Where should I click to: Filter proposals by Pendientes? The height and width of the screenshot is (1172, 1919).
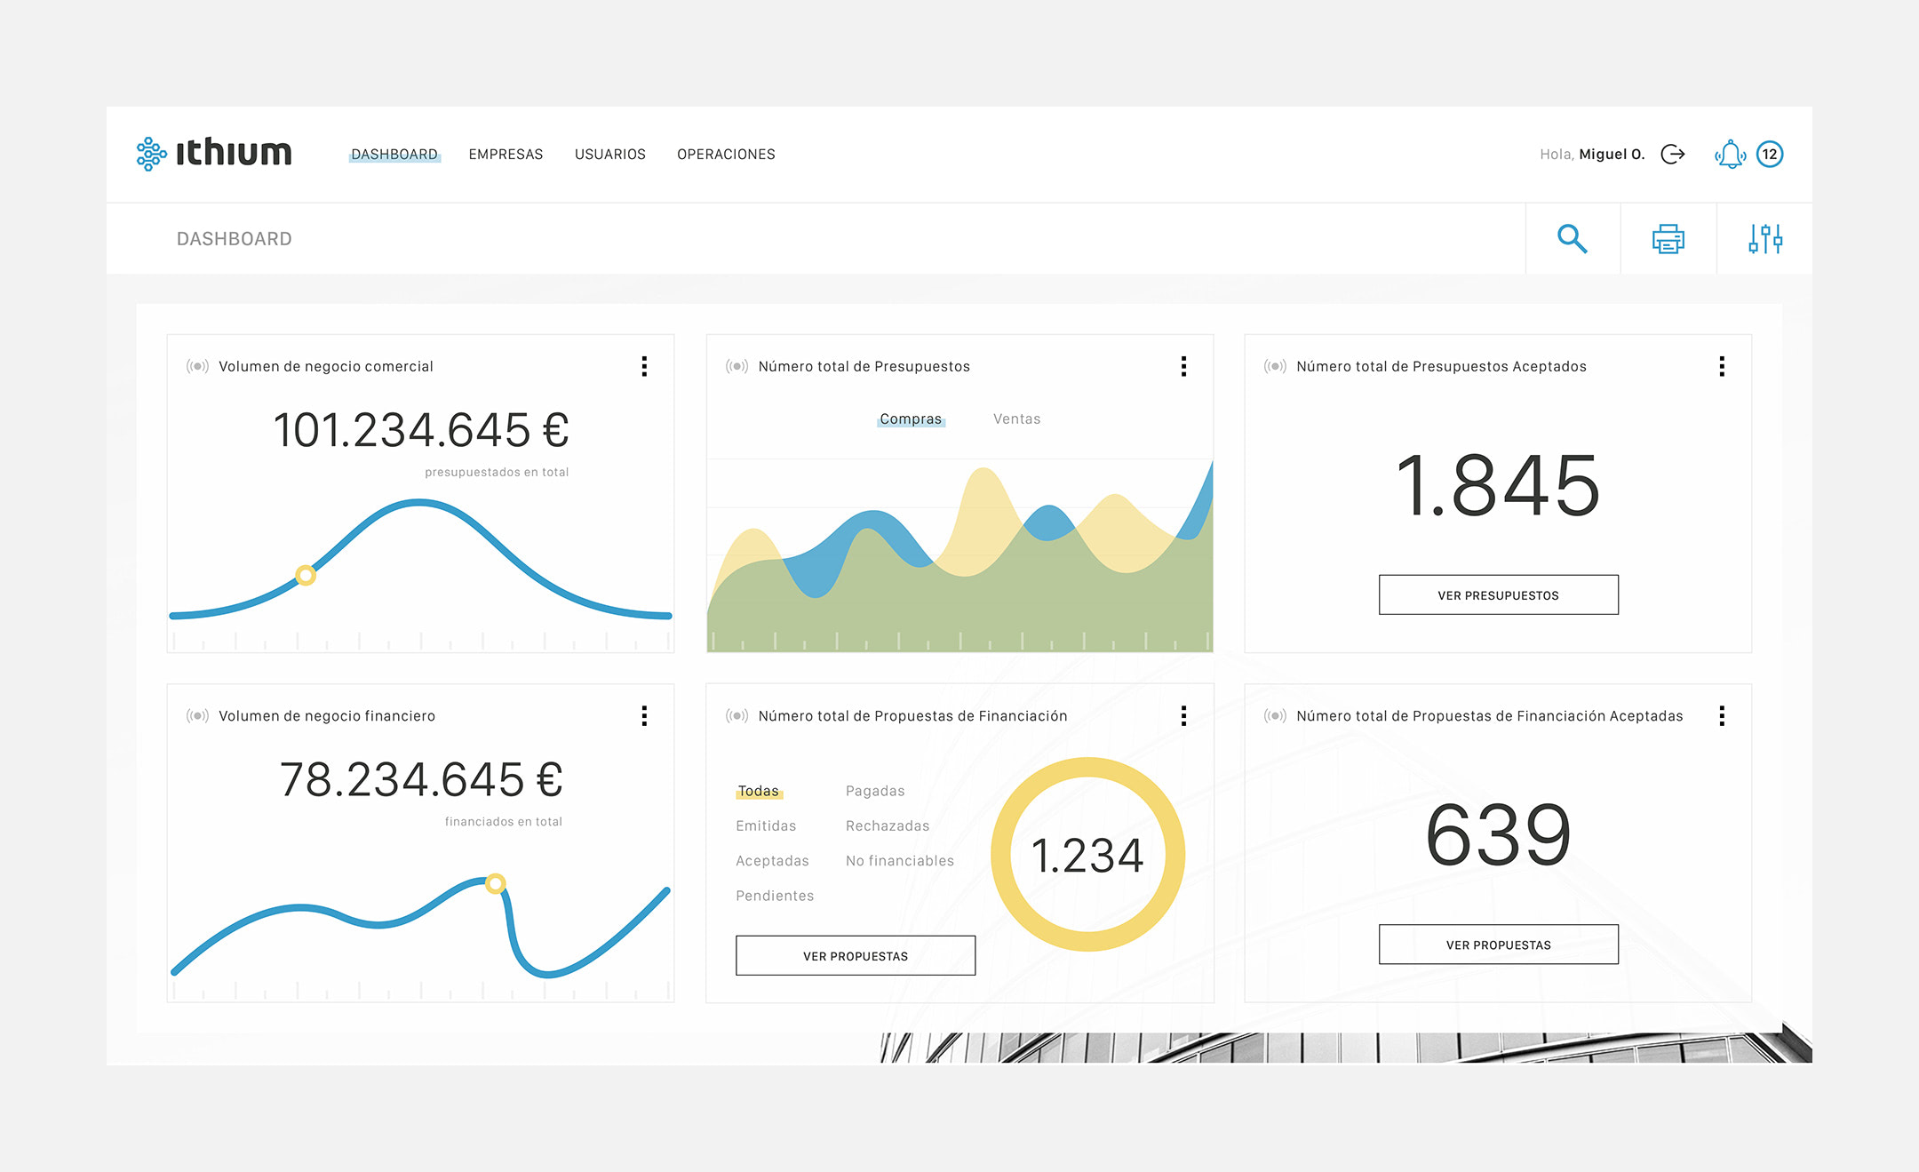(775, 896)
